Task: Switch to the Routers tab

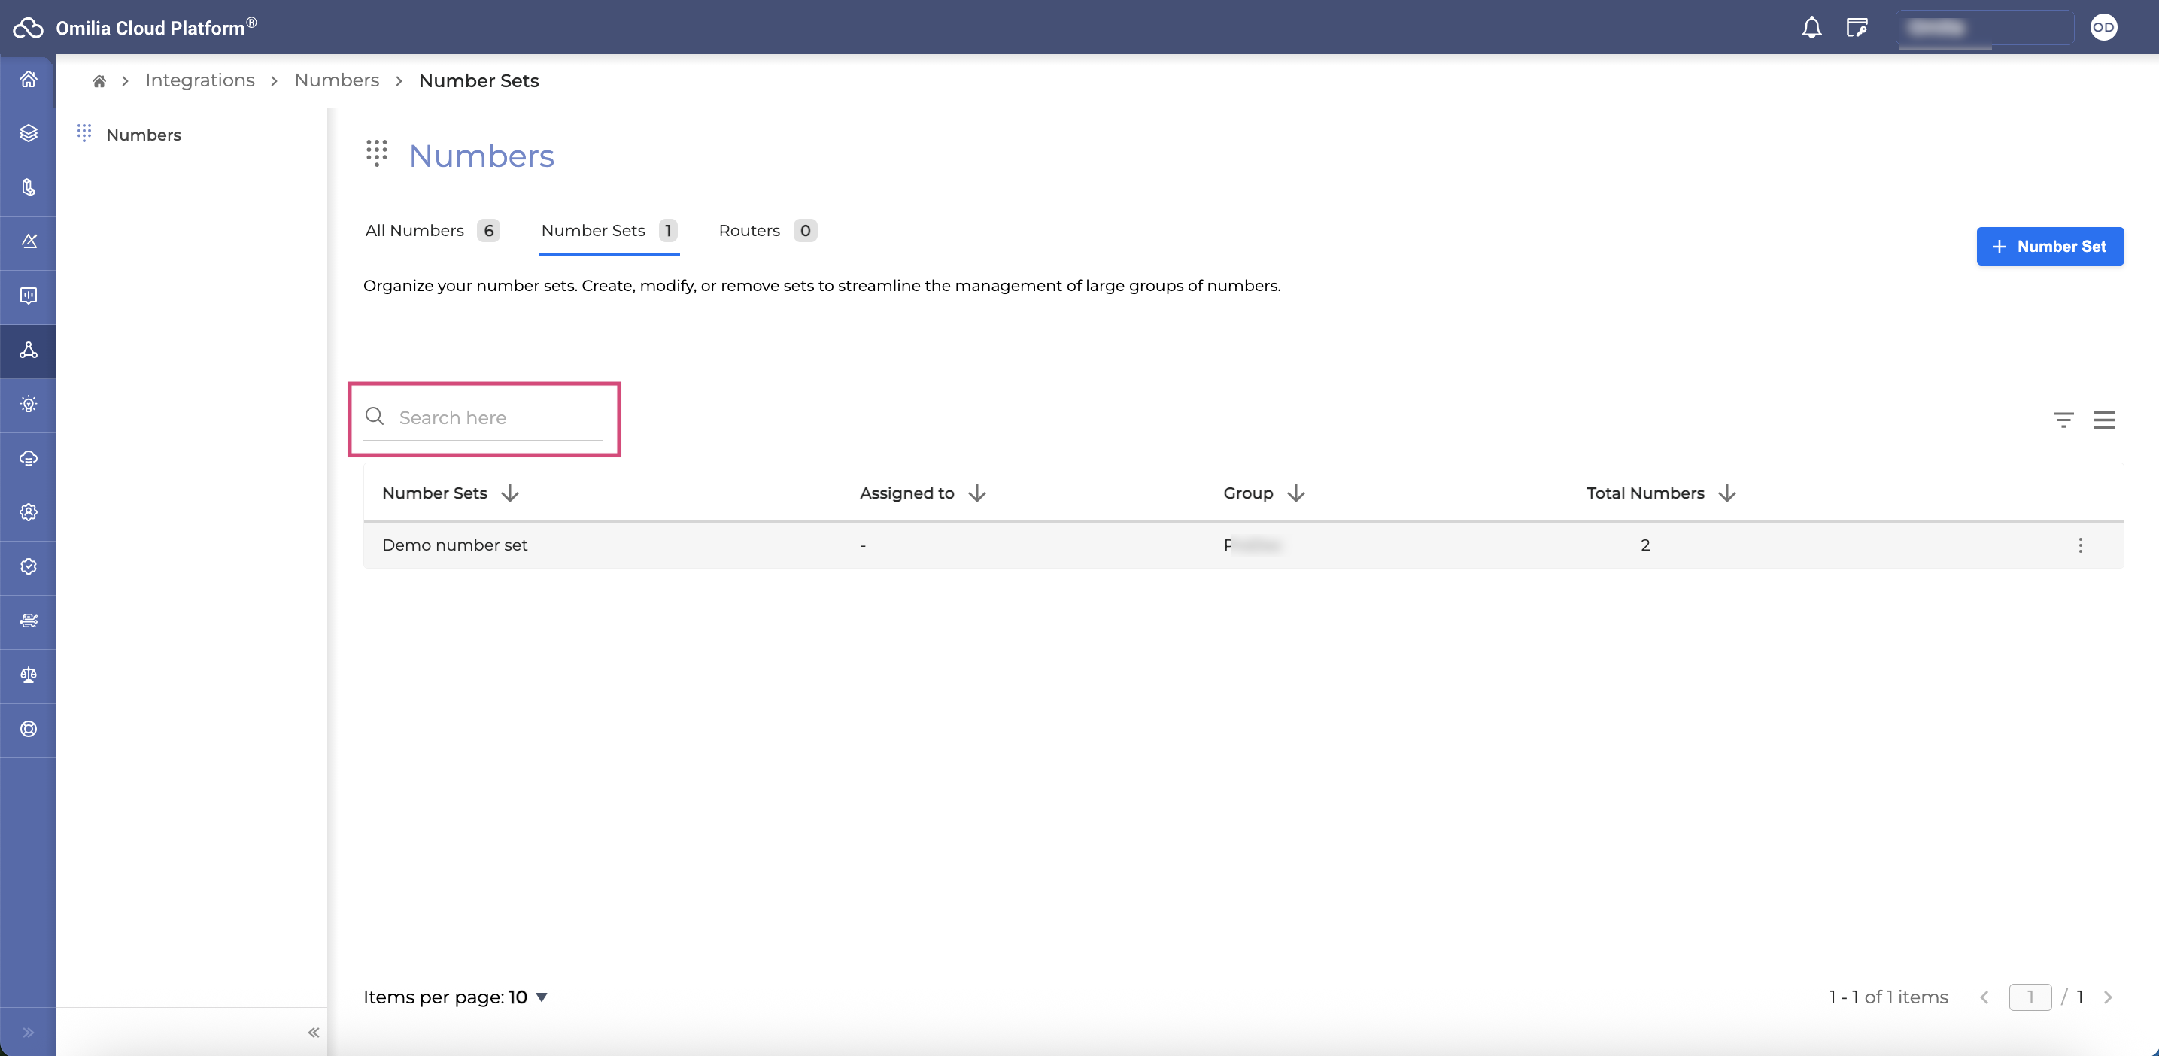Action: pos(767,230)
